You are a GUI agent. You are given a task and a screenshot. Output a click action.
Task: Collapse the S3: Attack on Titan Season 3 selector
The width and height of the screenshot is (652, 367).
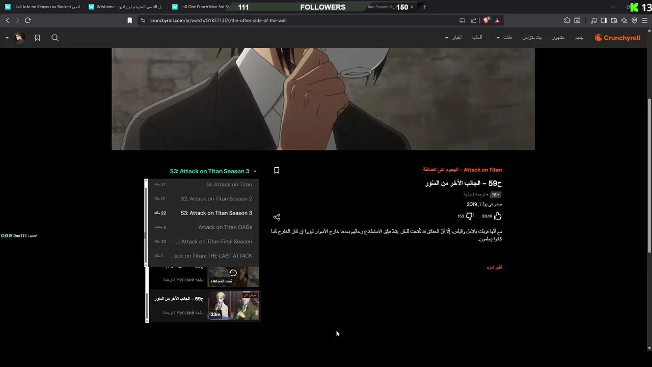213,171
